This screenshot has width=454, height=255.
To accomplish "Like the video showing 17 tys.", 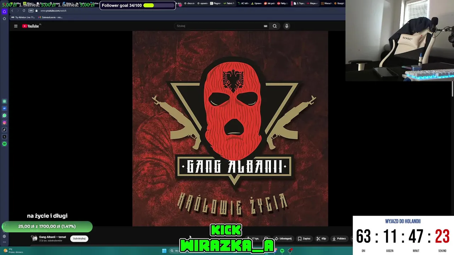I will coord(253,238).
